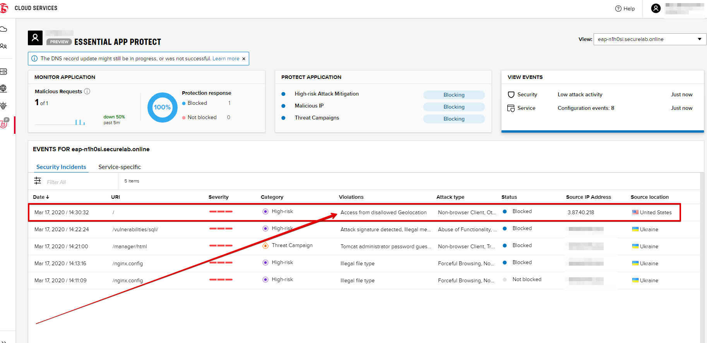Click the eap-n1h0si.securelab.online events heading

[x=91, y=149]
